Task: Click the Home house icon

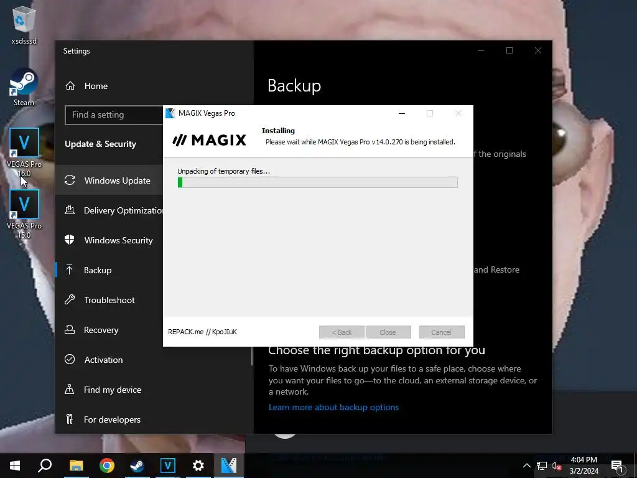Action: 70,85
